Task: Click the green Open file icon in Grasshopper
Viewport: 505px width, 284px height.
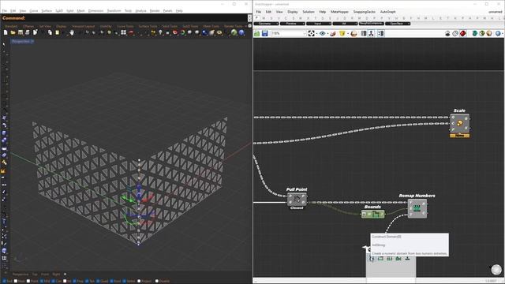Action: click(x=257, y=33)
